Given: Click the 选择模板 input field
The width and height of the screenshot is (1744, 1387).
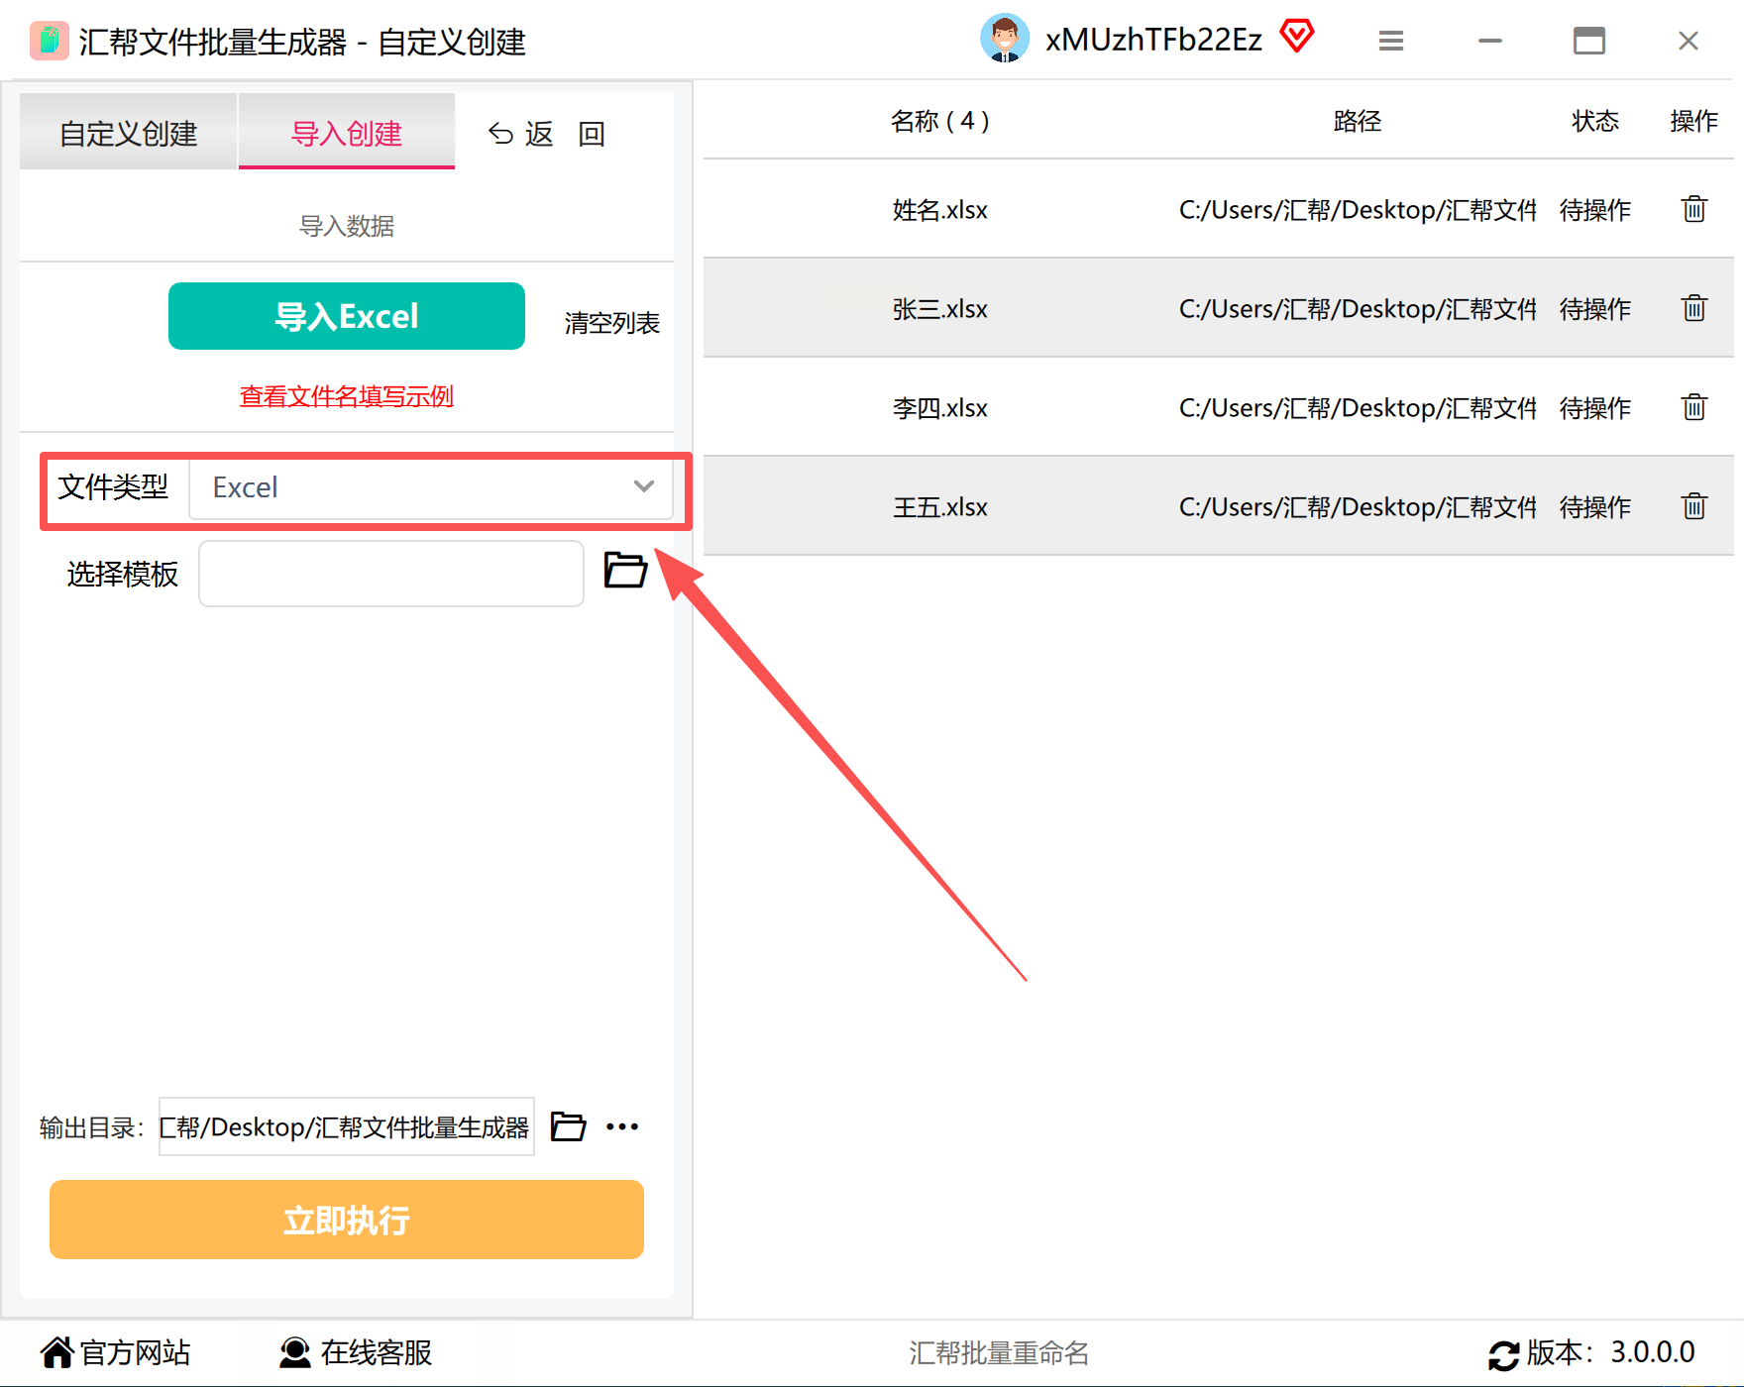Looking at the screenshot, I should click(391, 574).
